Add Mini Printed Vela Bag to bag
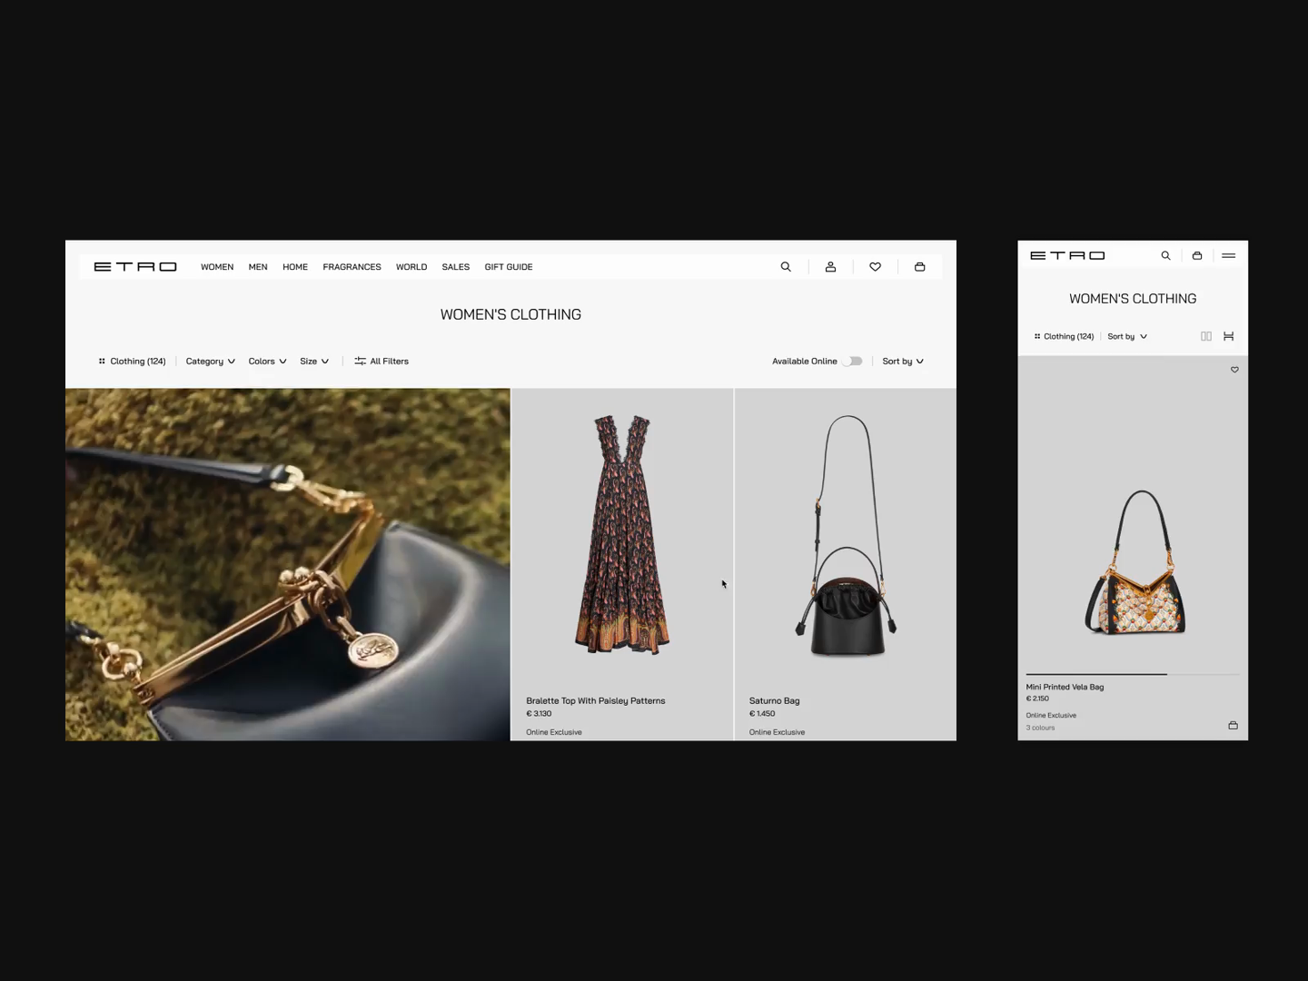The image size is (1308, 981). [1233, 725]
